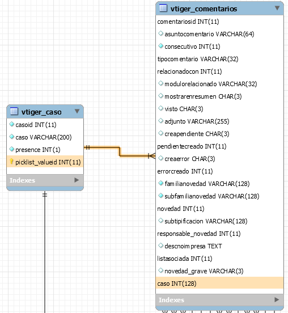Expand Indexes section of vtiger_comentarios
The width and height of the screenshot is (288, 313).
click(277, 299)
